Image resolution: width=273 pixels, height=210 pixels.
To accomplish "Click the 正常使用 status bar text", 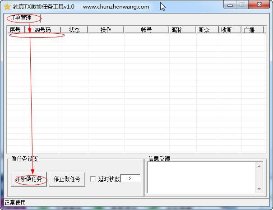I will tap(15, 202).
